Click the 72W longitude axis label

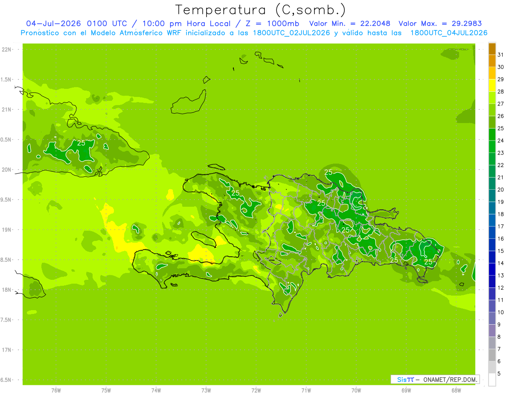pyautogui.click(x=256, y=390)
